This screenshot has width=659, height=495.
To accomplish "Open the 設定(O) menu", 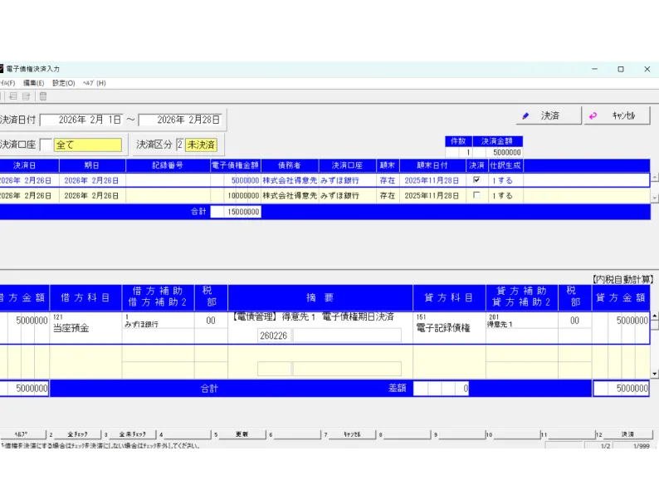I will tap(63, 83).
